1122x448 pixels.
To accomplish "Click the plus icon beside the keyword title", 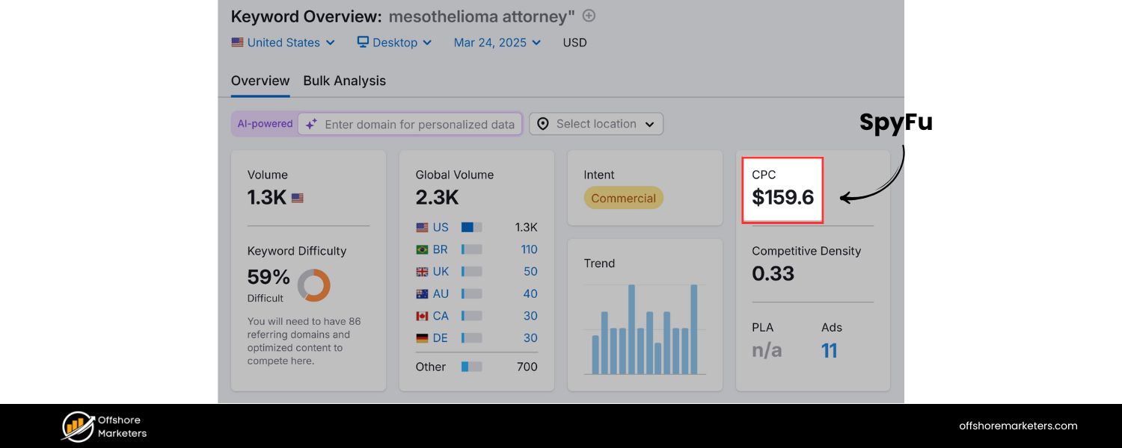I will coord(589,16).
